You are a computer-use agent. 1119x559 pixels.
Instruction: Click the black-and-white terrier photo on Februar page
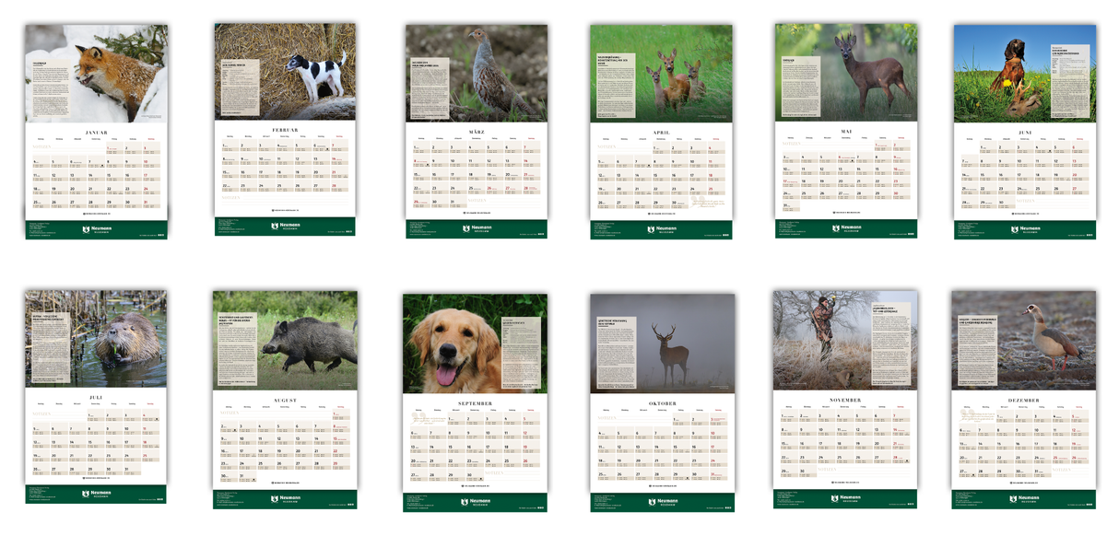pyautogui.click(x=286, y=71)
